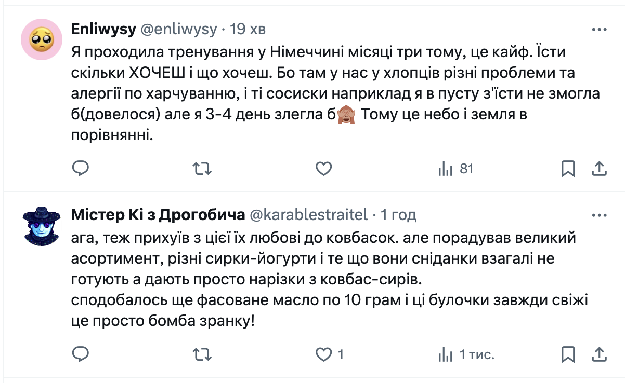The width and height of the screenshot is (625, 383).
Task: View analytics showing 1 тис. views
Action: (466, 354)
